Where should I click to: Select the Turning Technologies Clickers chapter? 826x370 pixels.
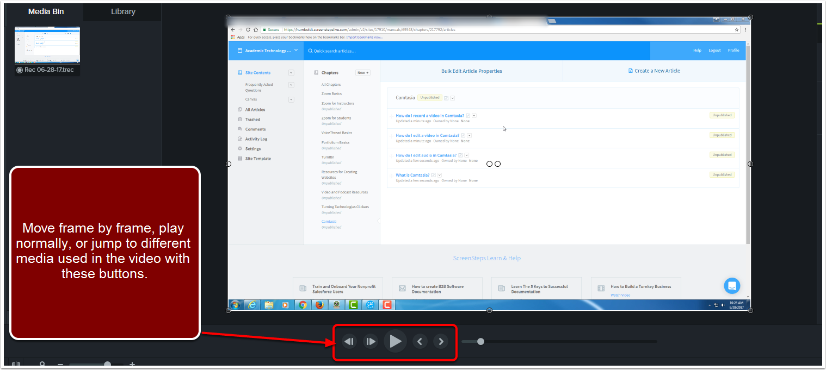pos(345,207)
